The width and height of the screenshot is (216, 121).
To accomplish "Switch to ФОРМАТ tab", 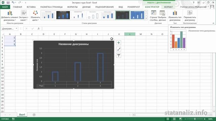I will [168, 7].
